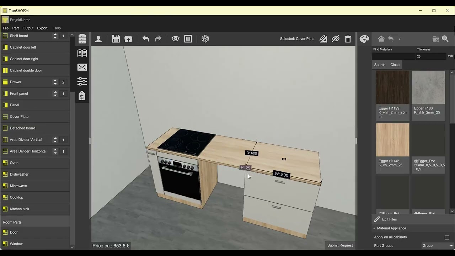Screen dimensions: 455x256
Task: Click the envelope mail icon
Action: click(x=82, y=67)
